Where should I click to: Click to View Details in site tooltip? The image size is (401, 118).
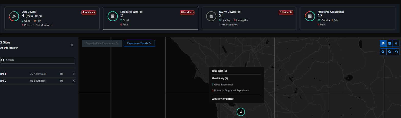[223, 99]
